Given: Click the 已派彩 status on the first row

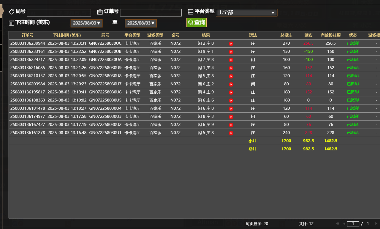Looking at the screenshot, I should 353,43.
